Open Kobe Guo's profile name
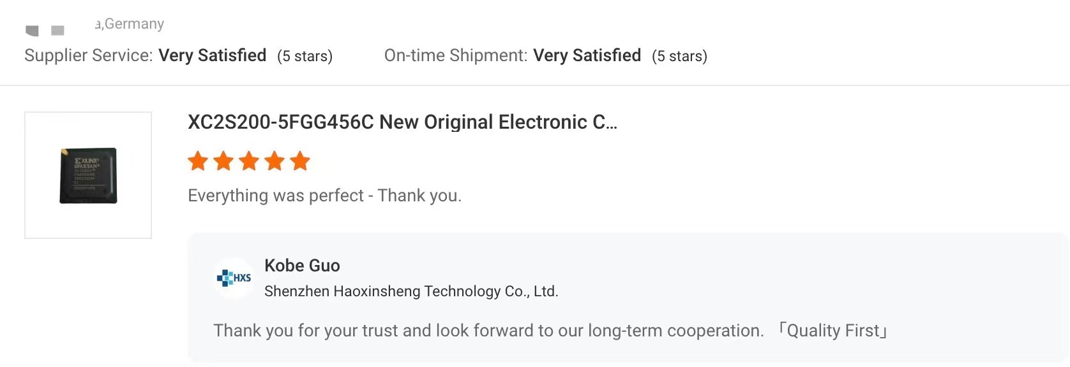 tap(302, 266)
